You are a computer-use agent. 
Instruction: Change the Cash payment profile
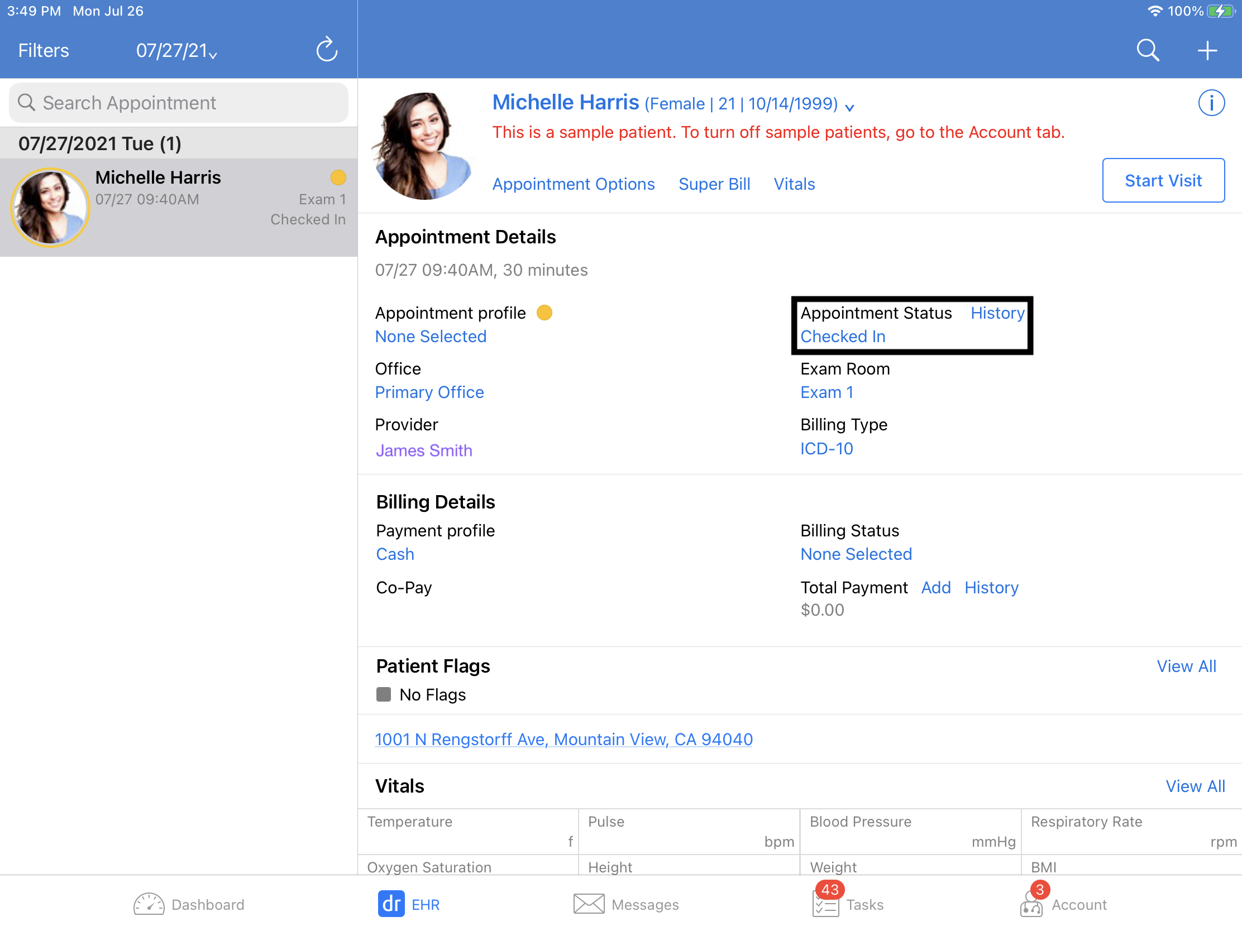(x=395, y=554)
